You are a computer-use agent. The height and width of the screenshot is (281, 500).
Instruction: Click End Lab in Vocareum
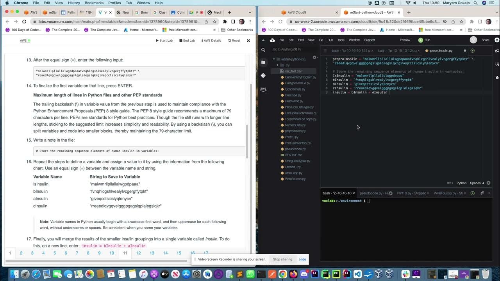click(187, 41)
